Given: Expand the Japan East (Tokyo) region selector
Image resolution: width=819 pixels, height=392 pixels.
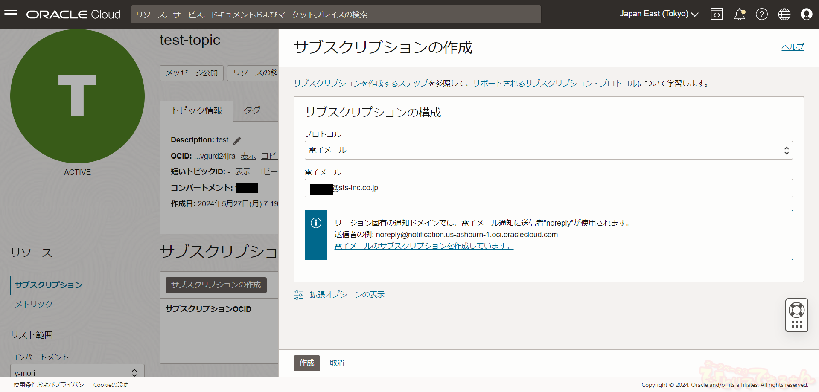Looking at the screenshot, I should [x=659, y=14].
